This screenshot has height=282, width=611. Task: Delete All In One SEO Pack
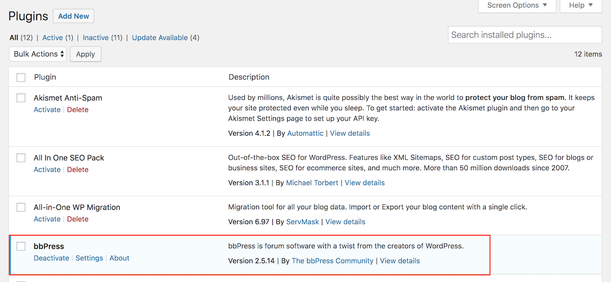pyautogui.click(x=78, y=170)
